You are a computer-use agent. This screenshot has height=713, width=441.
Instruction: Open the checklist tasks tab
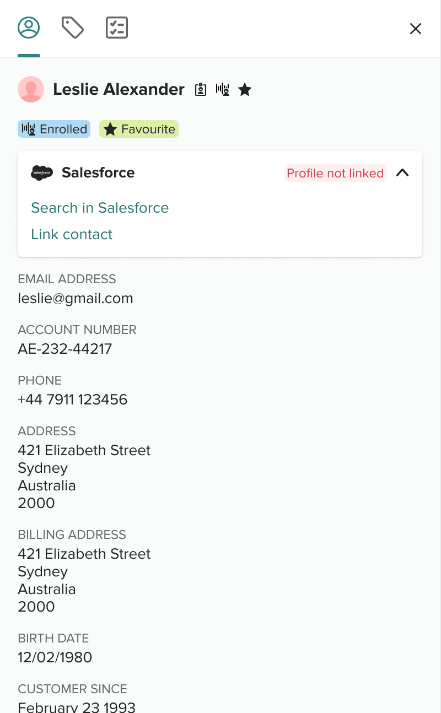[117, 28]
